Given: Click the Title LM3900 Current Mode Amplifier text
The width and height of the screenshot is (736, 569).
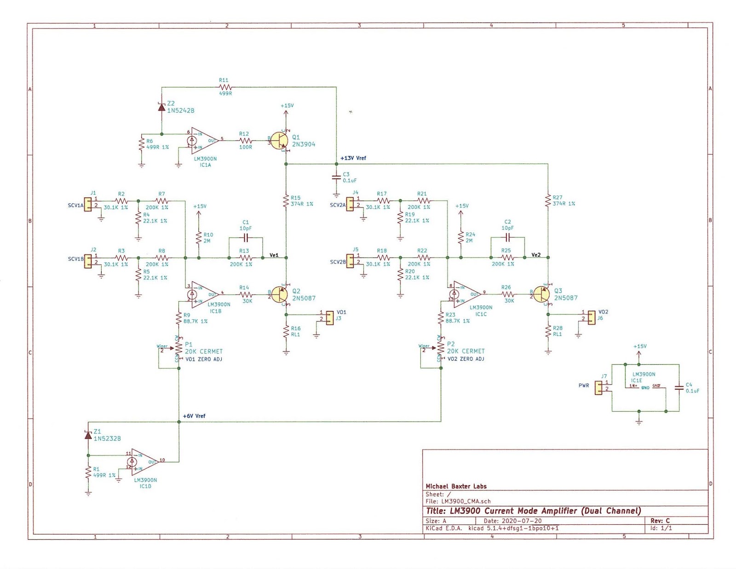Looking at the screenshot, I should click(x=534, y=510).
